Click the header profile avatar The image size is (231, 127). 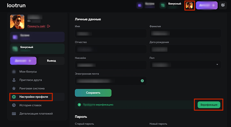click(189, 6)
